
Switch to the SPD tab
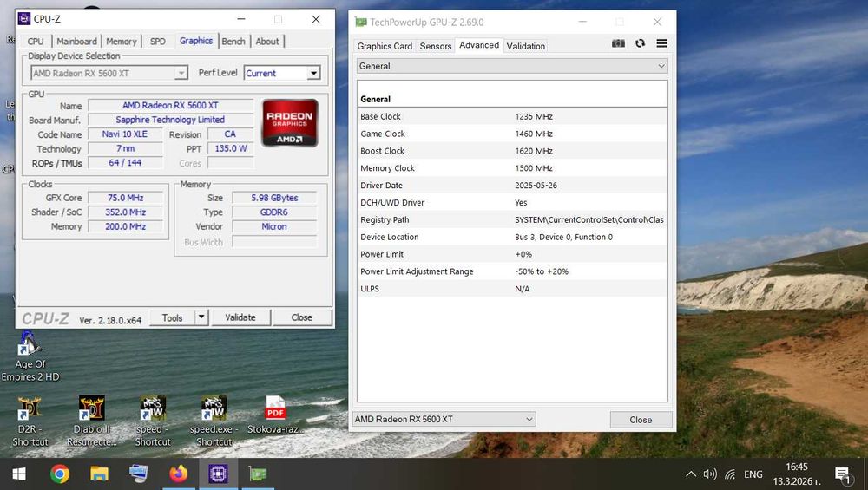tap(158, 42)
